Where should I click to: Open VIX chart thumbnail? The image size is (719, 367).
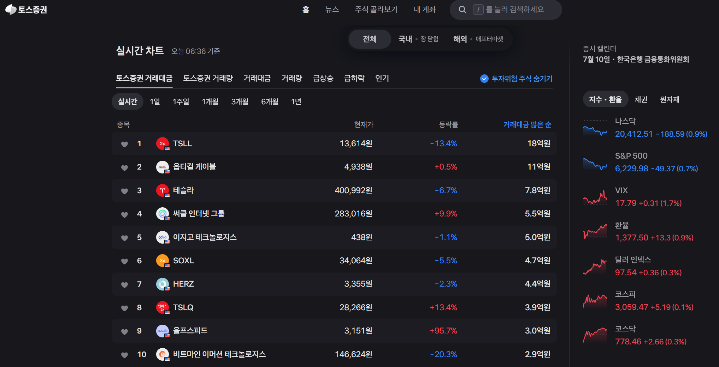coord(595,197)
